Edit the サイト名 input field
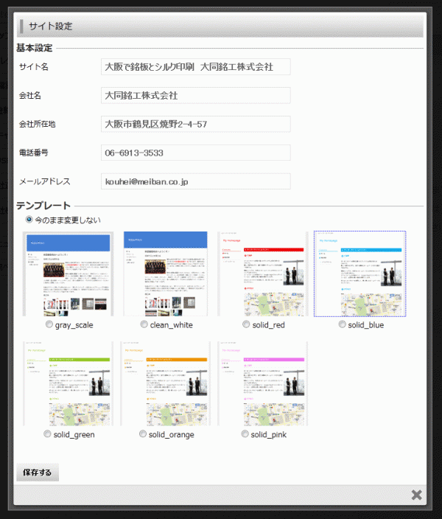This screenshot has height=519, width=442. (195, 67)
